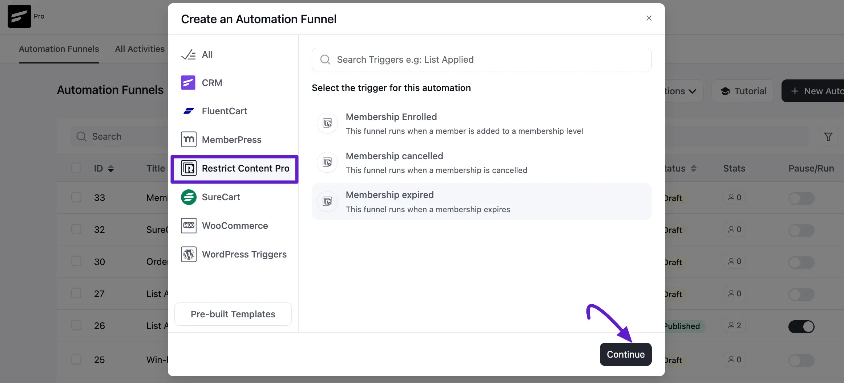
Task: Click the stats count for funnel 32
Action: (734, 230)
